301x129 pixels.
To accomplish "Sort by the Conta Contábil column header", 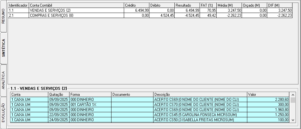I will point(76,5).
